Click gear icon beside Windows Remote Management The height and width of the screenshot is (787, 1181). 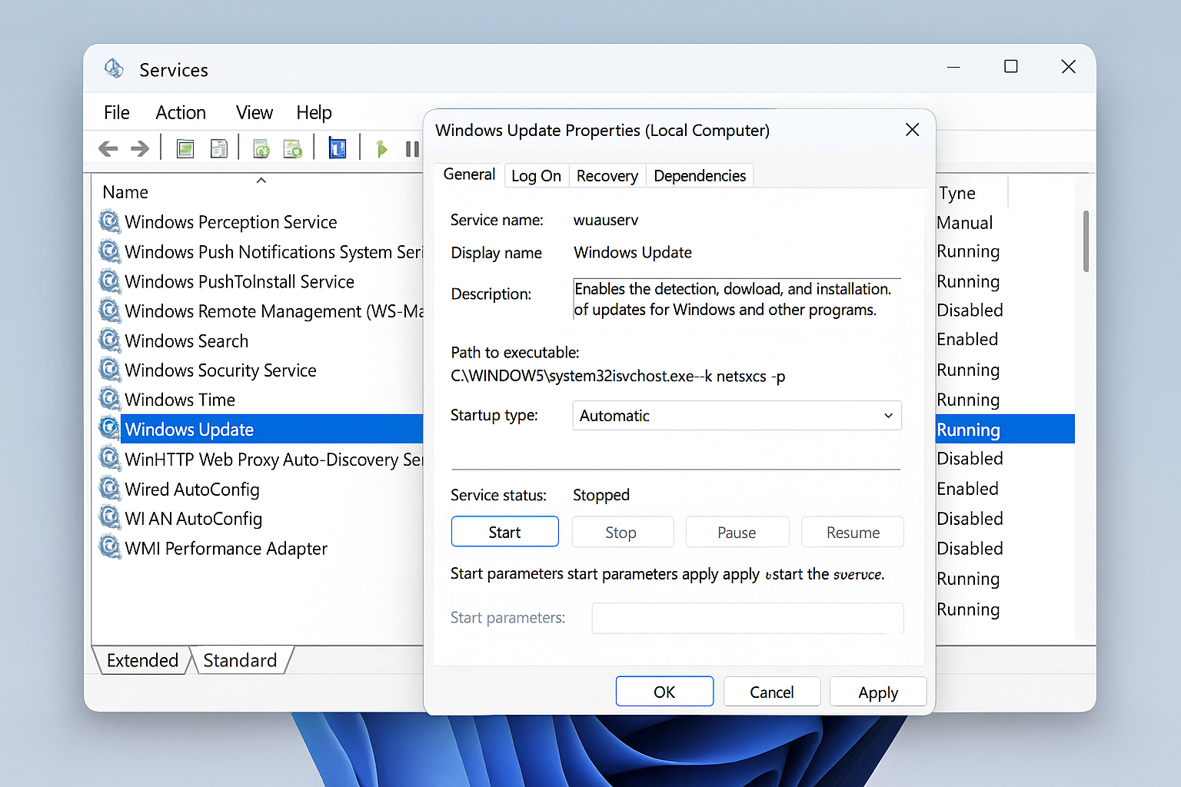click(110, 310)
